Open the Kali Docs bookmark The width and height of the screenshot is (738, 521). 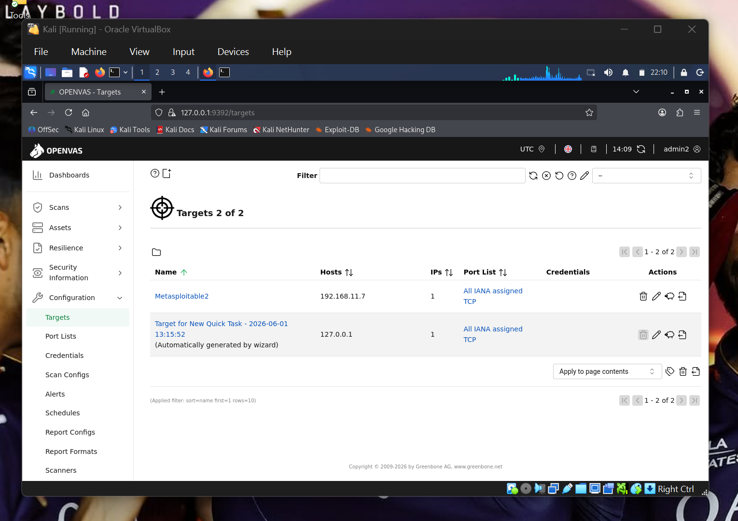click(x=176, y=130)
